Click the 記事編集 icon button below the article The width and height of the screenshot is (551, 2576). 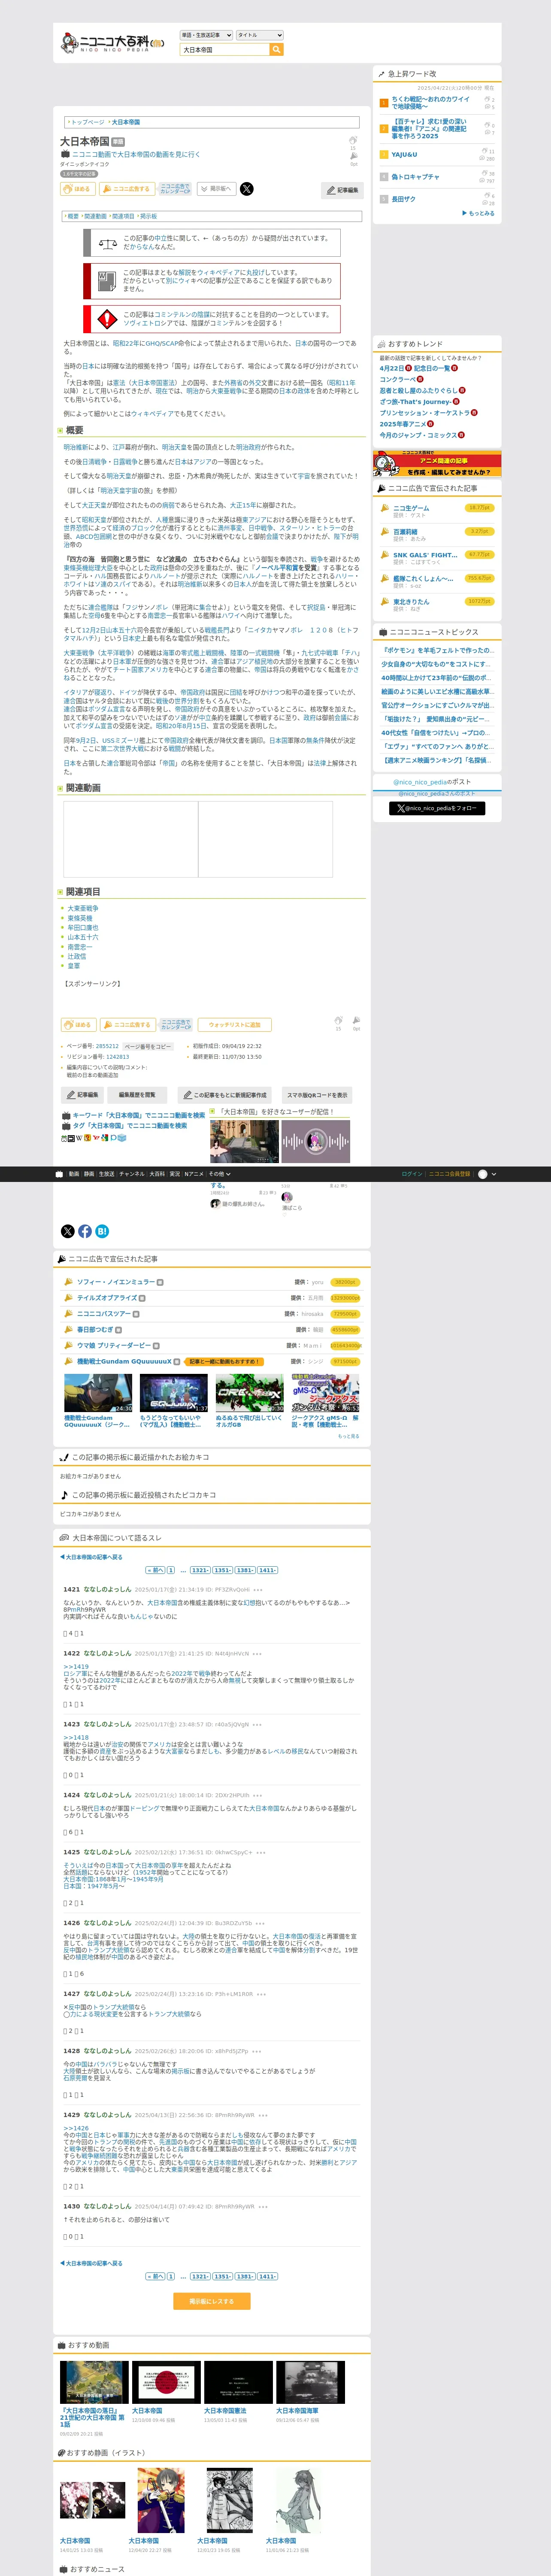tap(82, 1095)
